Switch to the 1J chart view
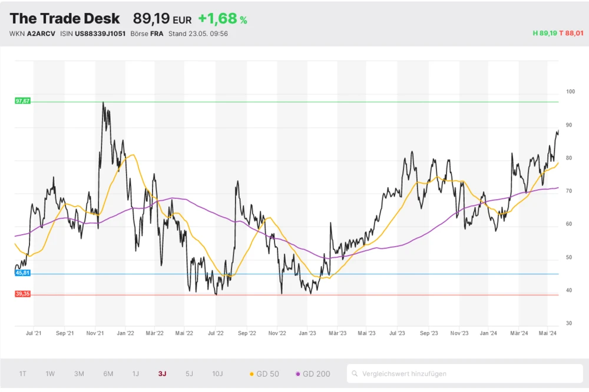The height and width of the screenshot is (392, 589). pos(135,374)
